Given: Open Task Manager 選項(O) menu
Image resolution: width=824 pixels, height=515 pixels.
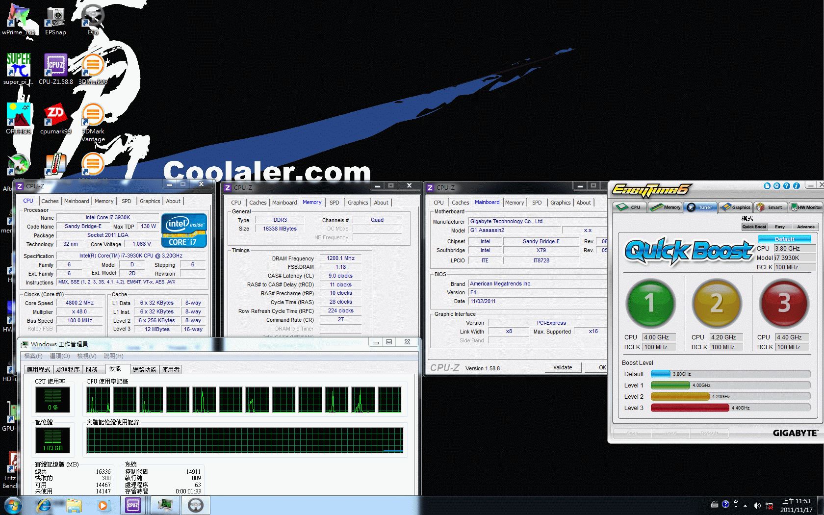Looking at the screenshot, I should [x=60, y=356].
